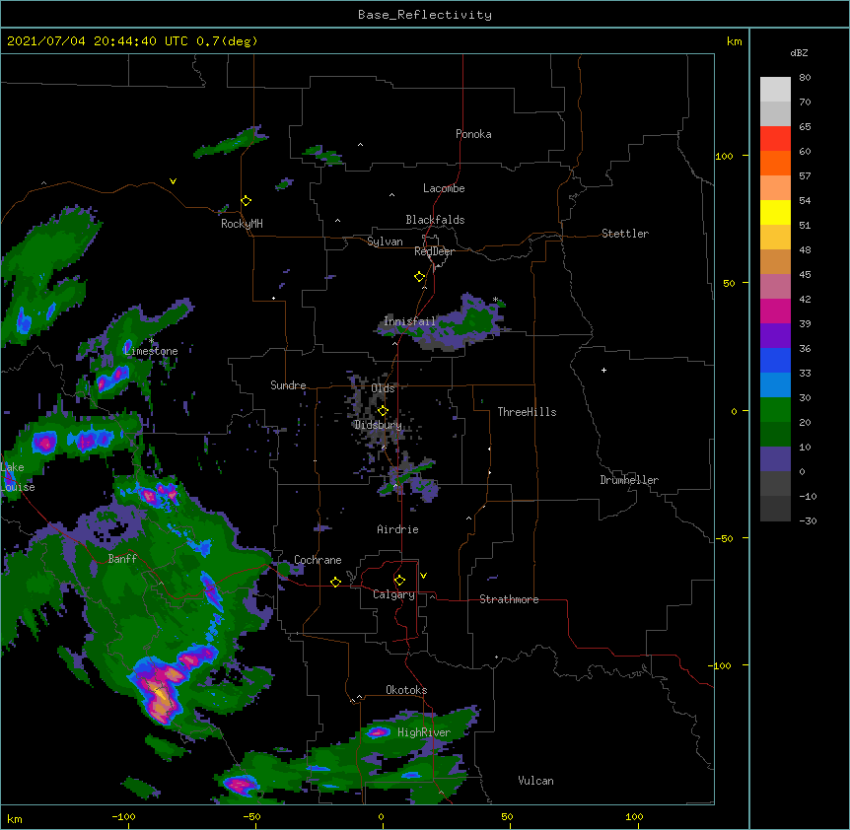The image size is (850, 830).
Task: Click the Drumheller town label
Action: [629, 480]
